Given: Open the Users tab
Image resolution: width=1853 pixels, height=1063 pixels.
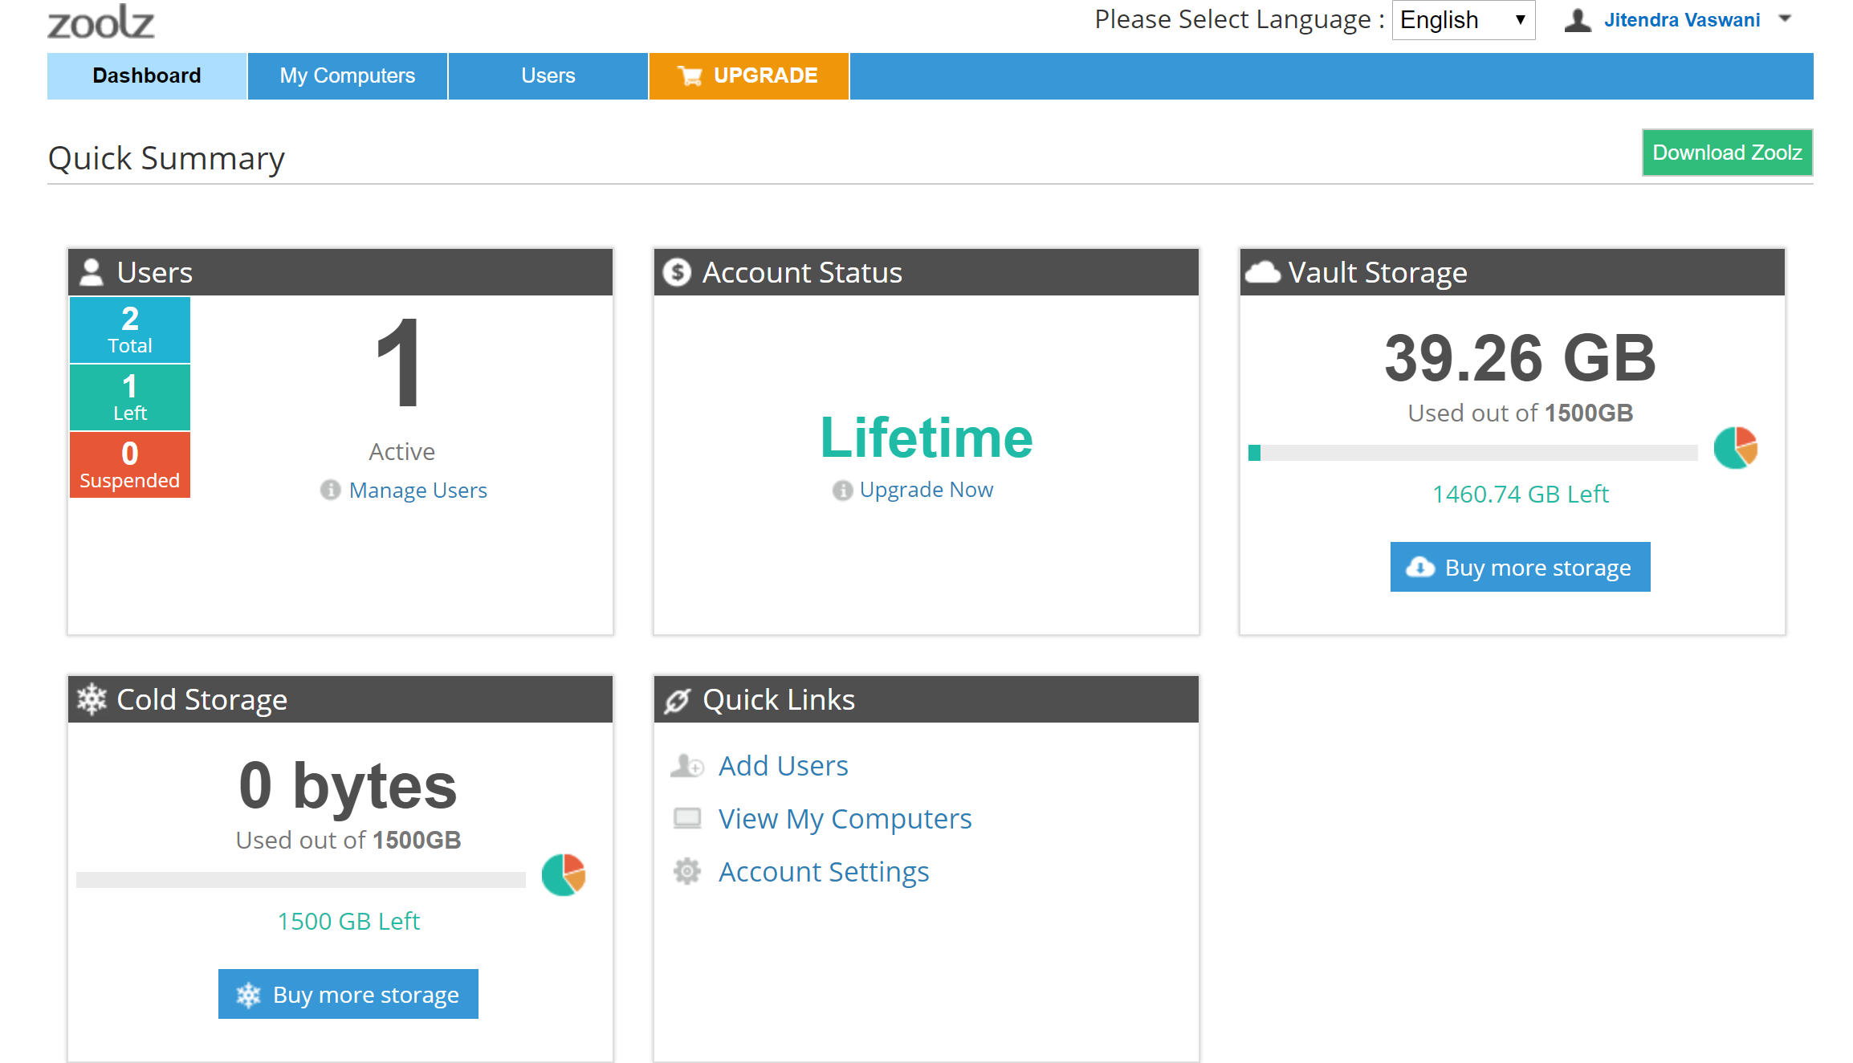Looking at the screenshot, I should tap(548, 76).
